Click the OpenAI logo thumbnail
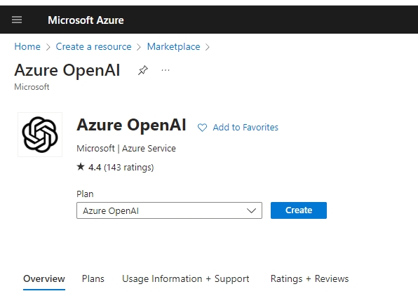This screenshot has height=303, width=418. click(40, 135)
